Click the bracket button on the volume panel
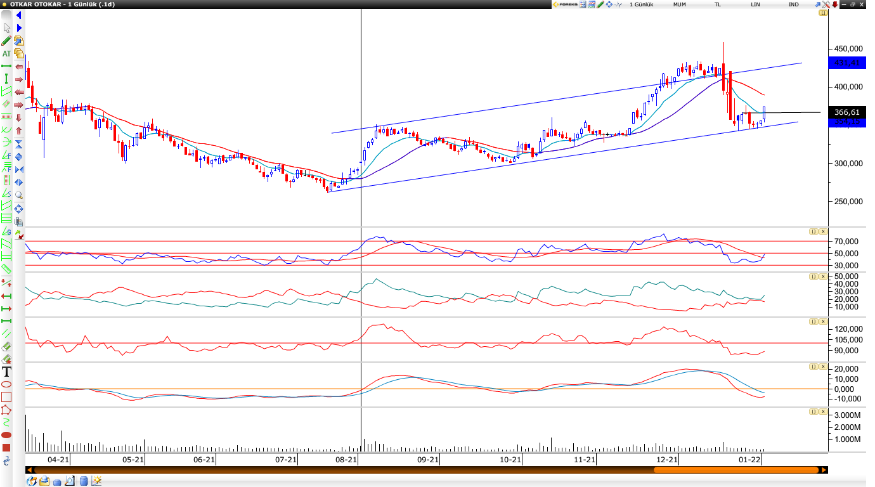This screenshot has height=487, width=875. (x=813, y=412)
